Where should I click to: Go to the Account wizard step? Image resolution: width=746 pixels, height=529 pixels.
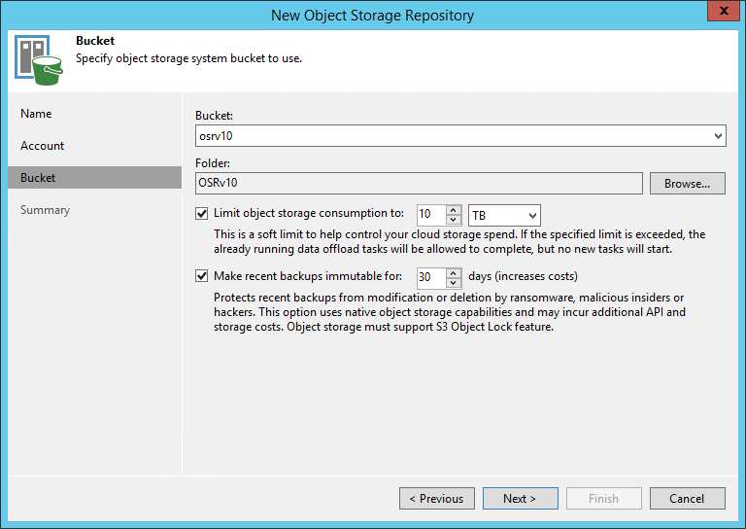43,146
